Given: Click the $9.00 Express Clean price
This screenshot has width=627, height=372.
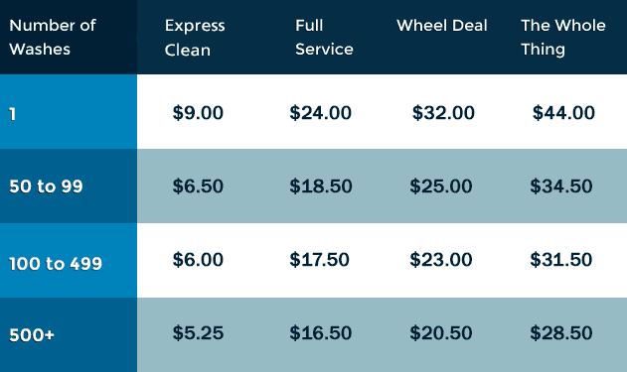Looking at the screenshot, I should 198,112.
